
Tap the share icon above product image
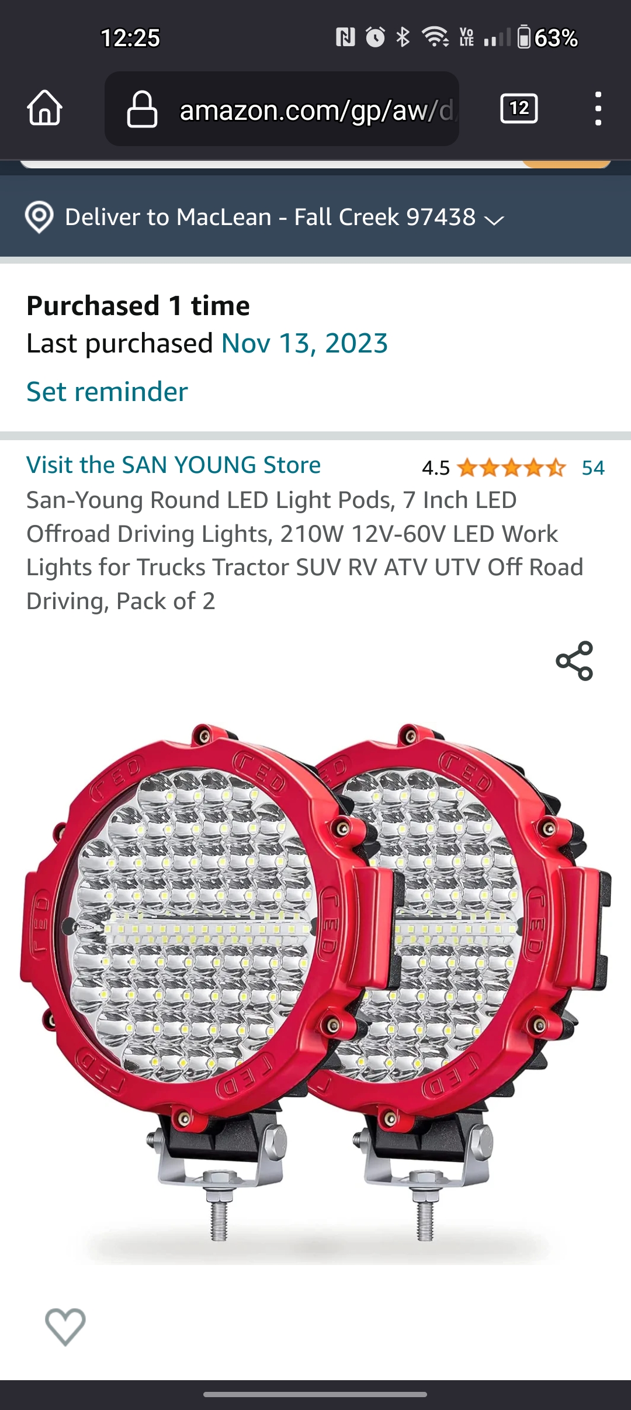pyautogui.click(x=574, y=661)
